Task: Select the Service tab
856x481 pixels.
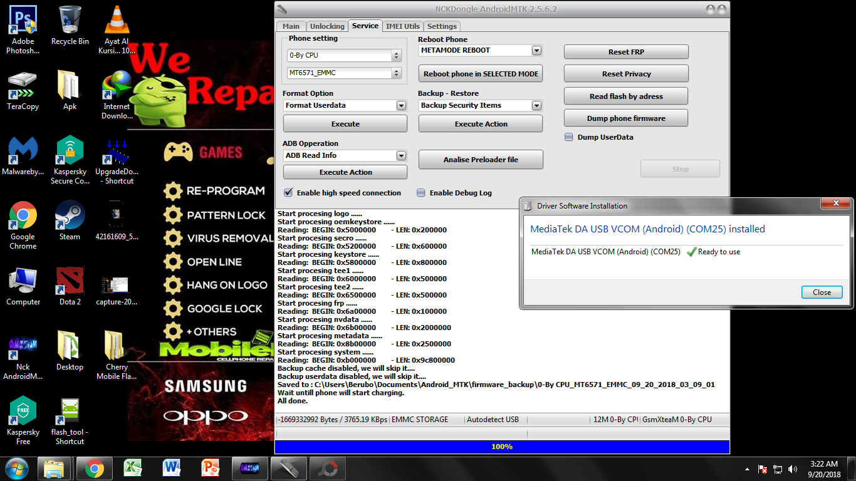Action: 365,26
